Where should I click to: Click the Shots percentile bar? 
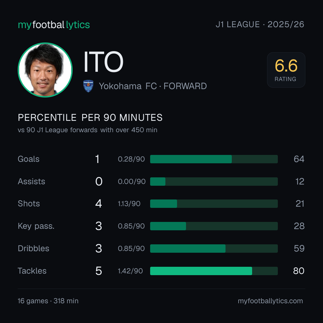214,204
